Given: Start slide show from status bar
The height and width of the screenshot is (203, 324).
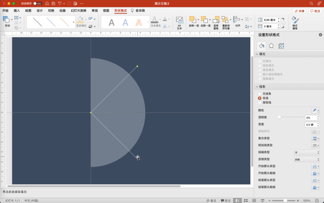Looking at the screenshot, I should (x=262, y=201).
